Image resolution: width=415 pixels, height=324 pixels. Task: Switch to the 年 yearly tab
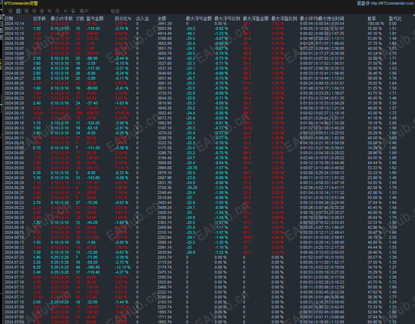pos(49,11)
